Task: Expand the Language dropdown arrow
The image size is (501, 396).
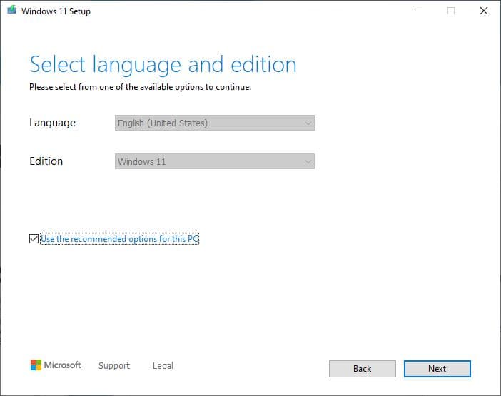Action: pyautogui.click(x=308, y=123)
